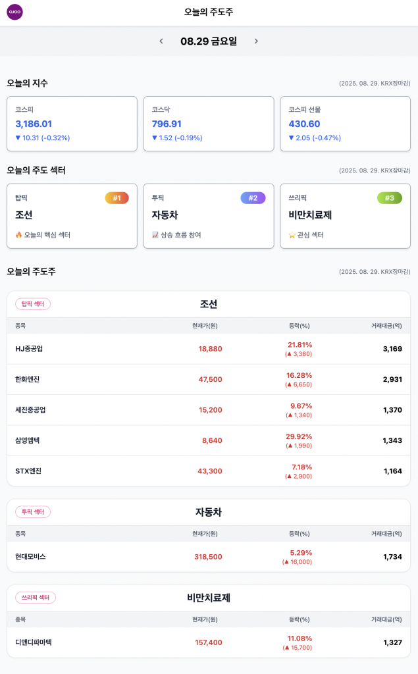
Task: Select the 탑픽 섹터 tag
Action: point(33,304)
